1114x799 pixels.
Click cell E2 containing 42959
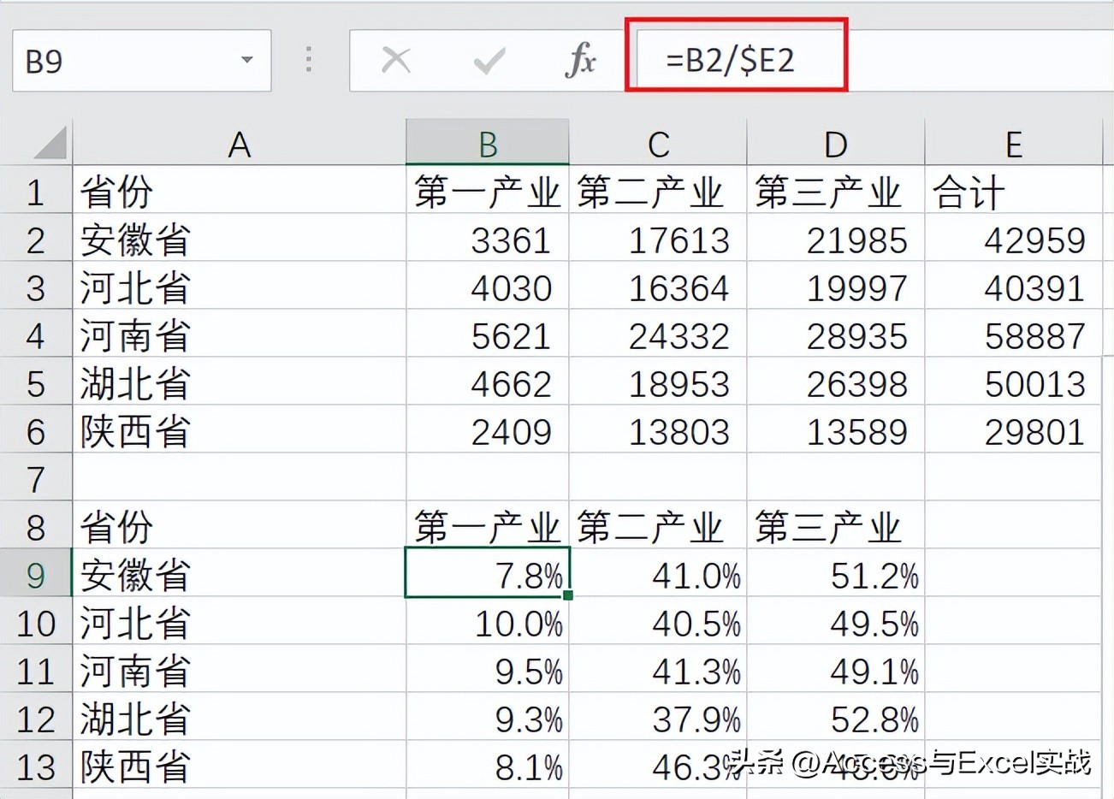point(1014,240)
